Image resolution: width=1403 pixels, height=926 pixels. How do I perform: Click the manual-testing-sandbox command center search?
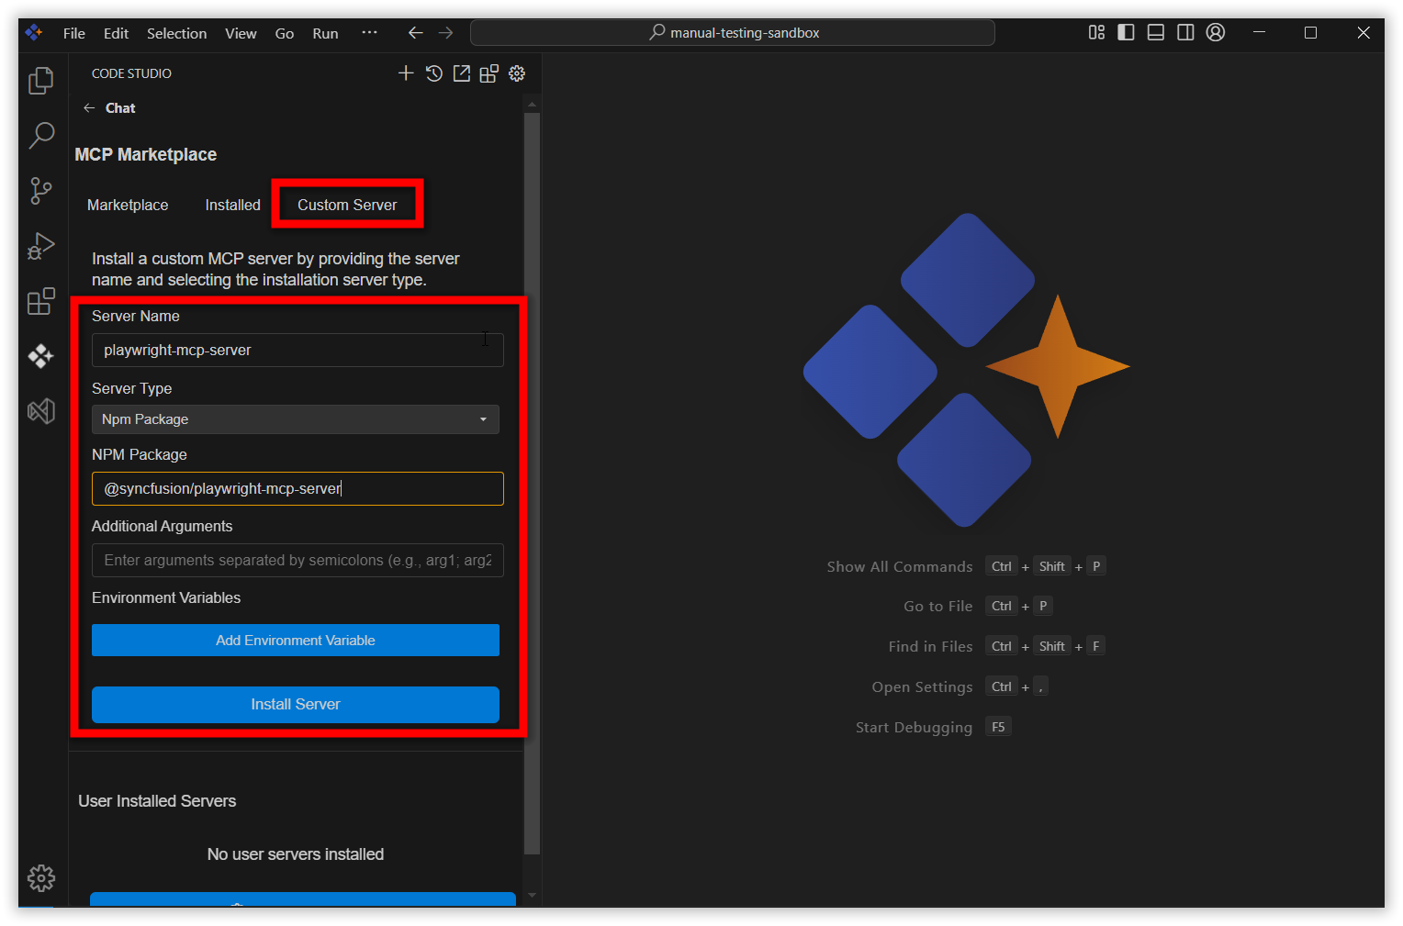733,33
